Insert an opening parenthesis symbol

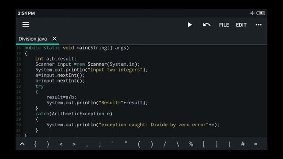point(139,144)
